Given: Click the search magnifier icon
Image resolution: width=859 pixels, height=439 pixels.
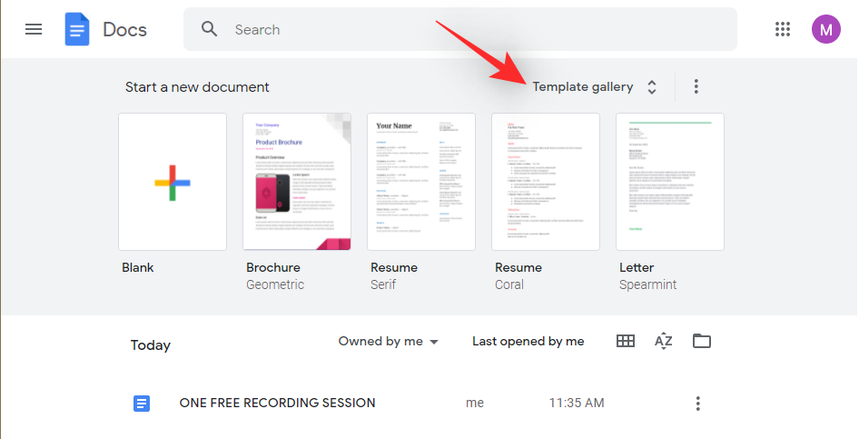Looking at the screenshot, I should pyautogui.click(x=210, y=29).
